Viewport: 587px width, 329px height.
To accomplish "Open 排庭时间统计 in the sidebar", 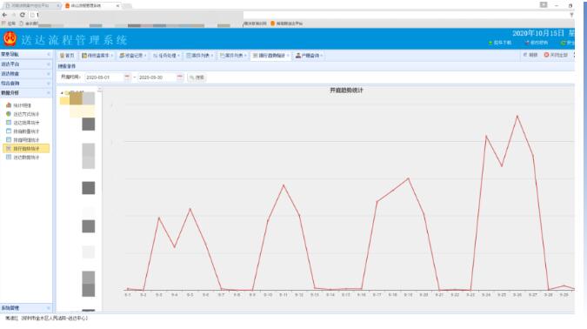I will (x=23, y=140).
